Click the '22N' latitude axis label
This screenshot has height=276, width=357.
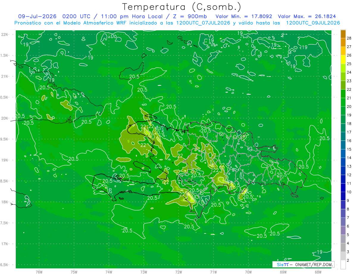click(4, 35)
